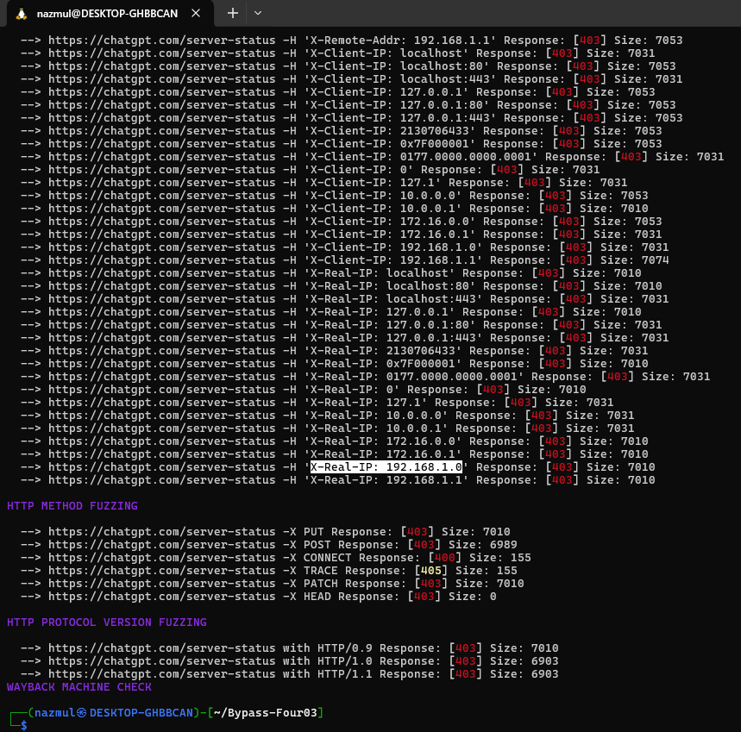Click the 400 response code on CONNECT line
Image resolution: width=741 pixels, height=732 pixels.
(444, 558)
